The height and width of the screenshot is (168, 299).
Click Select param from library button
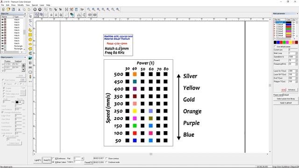[x=285, y=98]
